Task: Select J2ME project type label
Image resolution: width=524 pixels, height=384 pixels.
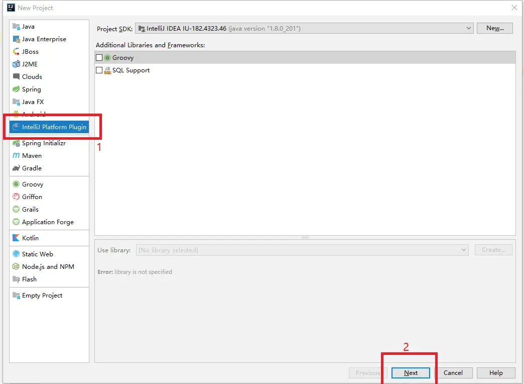Action: click(30, 64)
